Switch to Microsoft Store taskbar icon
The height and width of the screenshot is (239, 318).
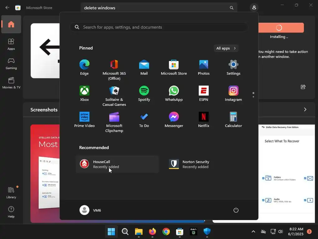(x=179, y=232)
